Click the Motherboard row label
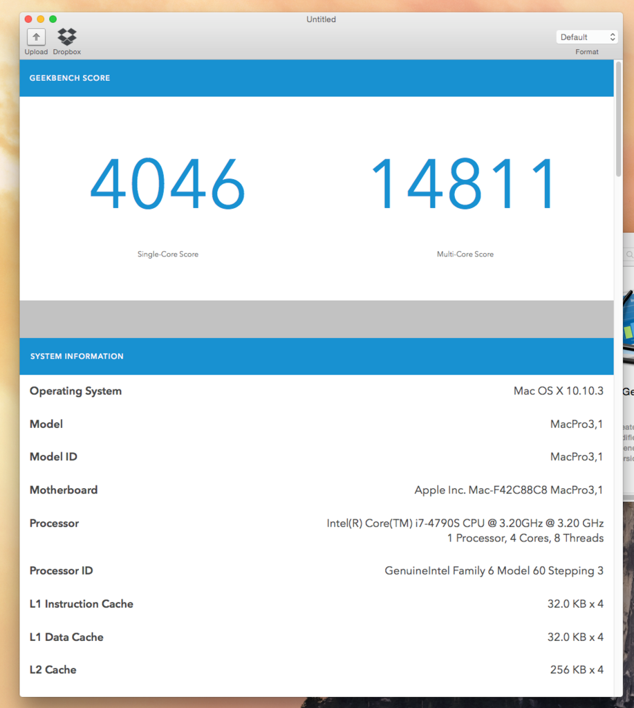Screen dimensions: 634x708 64,490
